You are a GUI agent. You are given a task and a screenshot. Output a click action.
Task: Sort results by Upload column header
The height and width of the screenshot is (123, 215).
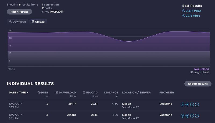click(x=90, y=93)
